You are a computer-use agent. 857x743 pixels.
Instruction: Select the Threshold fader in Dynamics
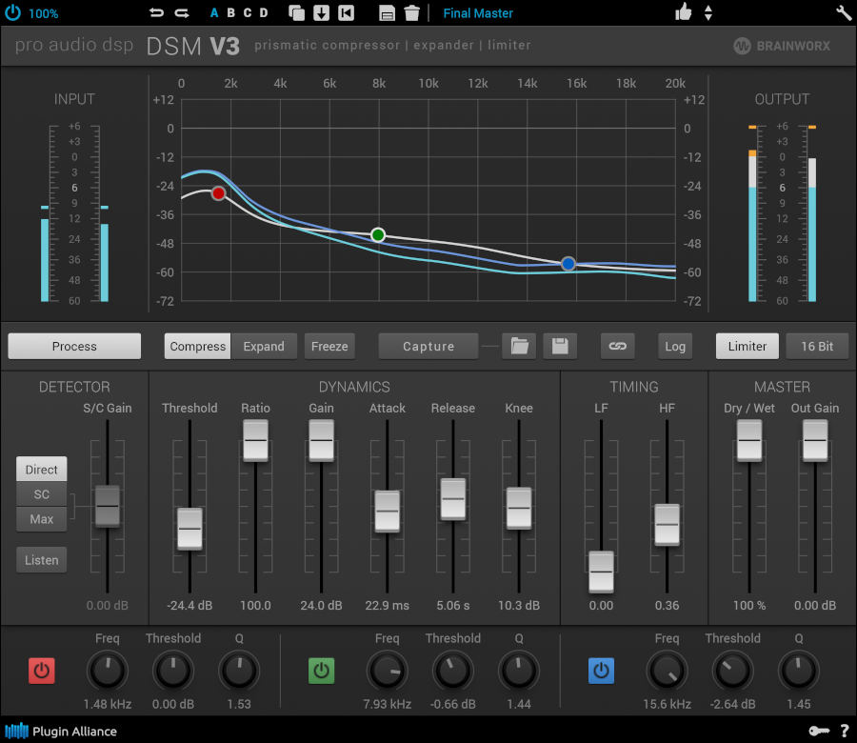[x=189, y=530]
